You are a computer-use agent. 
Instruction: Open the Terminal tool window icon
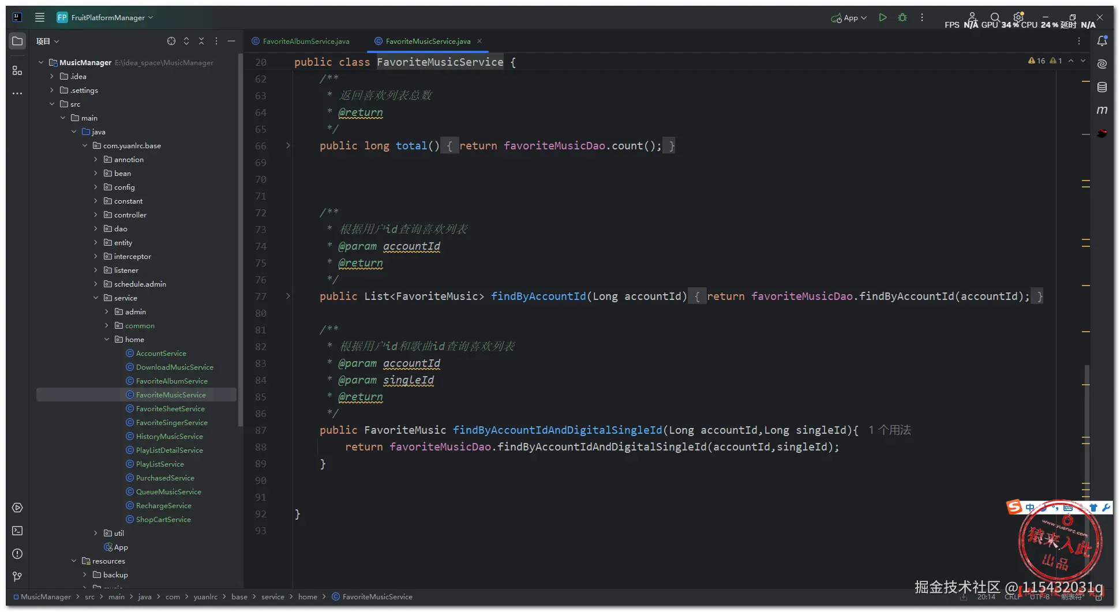[x=17, y=531]
